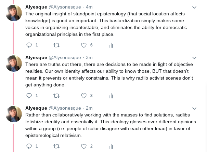Screen dimensions: 207x152
Task: Retweet the radlibs fetishize identity tweet
Action: click(56, 146)
